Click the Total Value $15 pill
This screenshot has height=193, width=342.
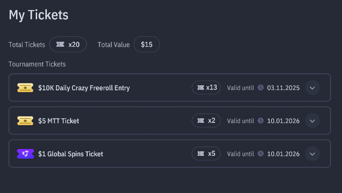(147, 44)
